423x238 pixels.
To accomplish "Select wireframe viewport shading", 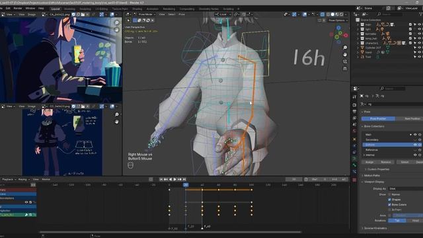I will [x=328, y=15].
